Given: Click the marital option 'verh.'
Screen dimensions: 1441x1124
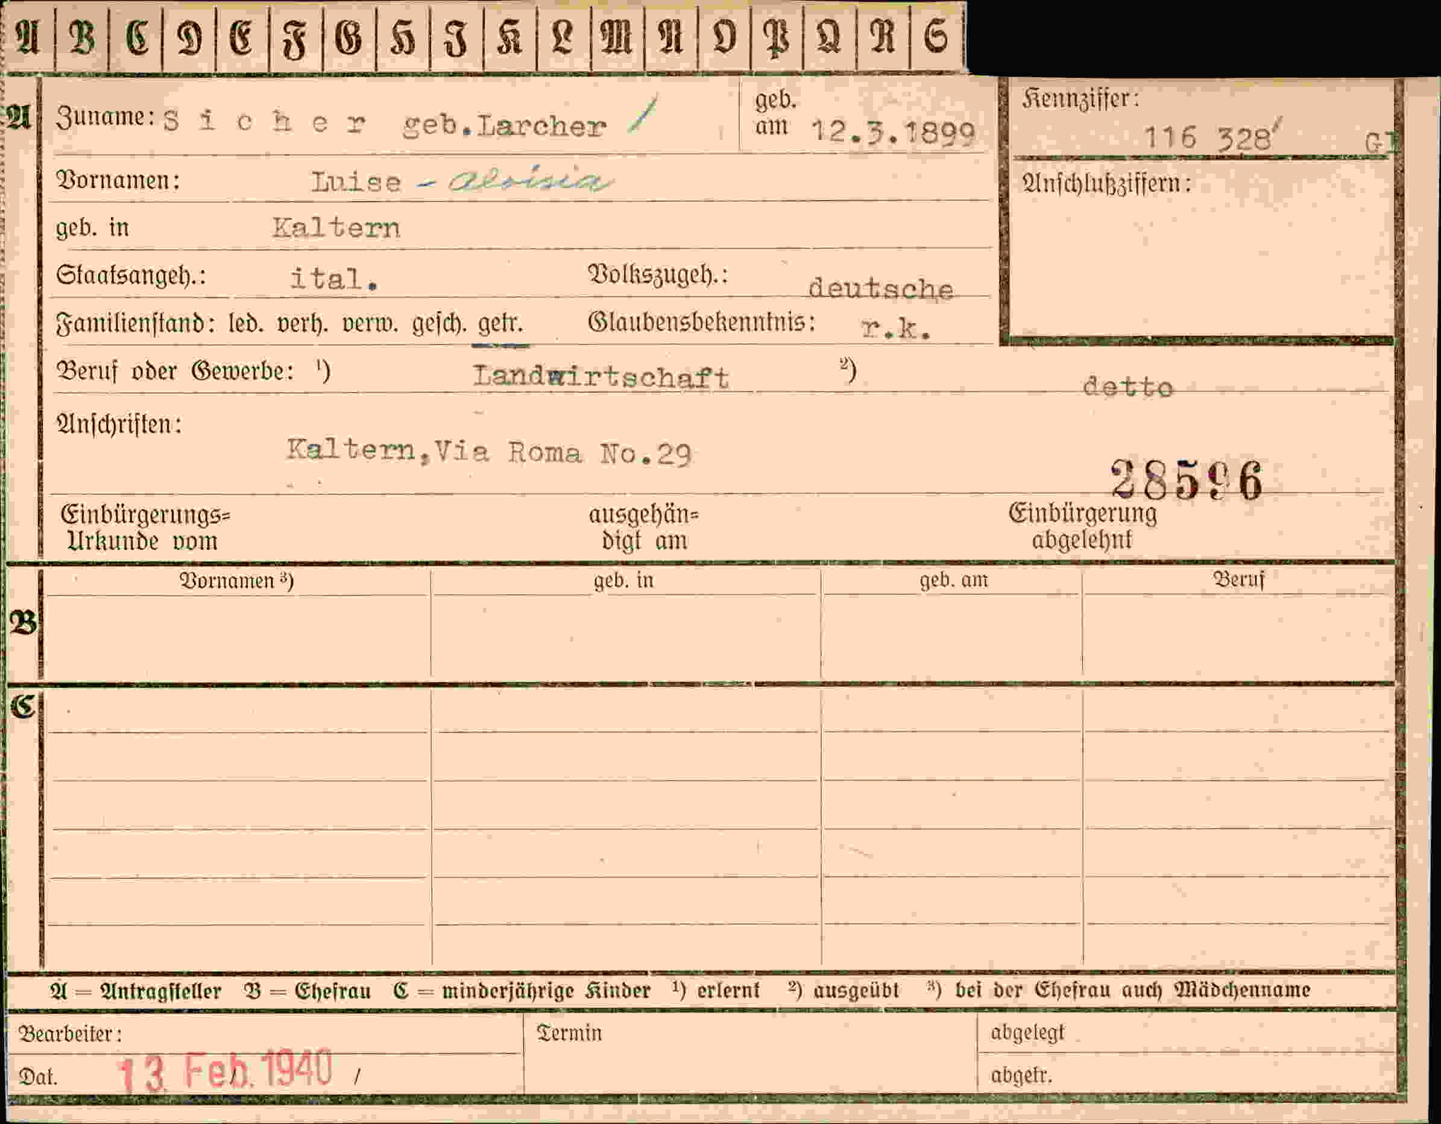Looking at the screenshot, I should pos(302,324).
